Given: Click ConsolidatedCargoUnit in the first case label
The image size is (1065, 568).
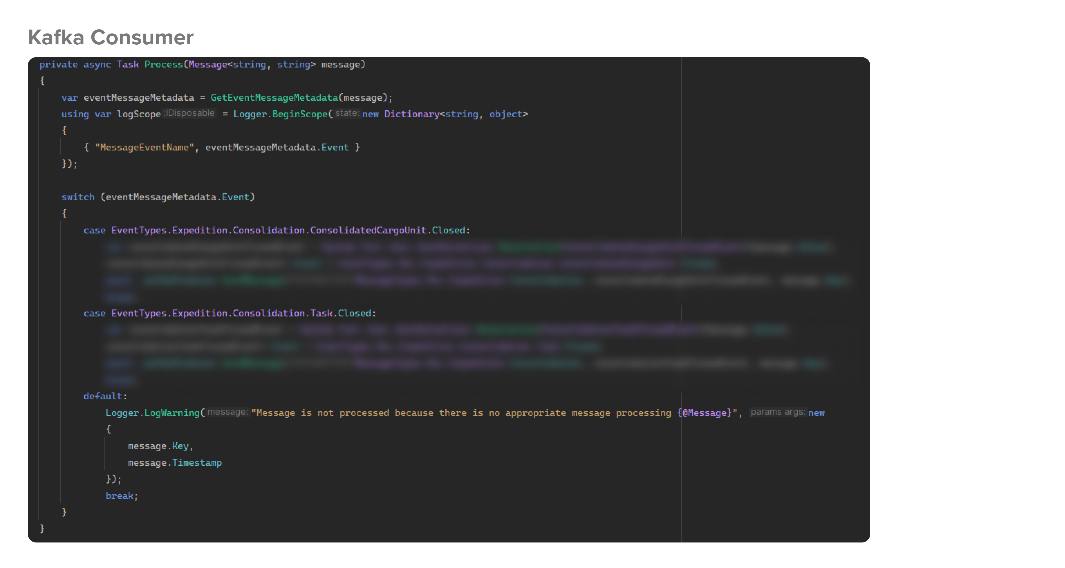Looking at the screenshot, I should (x=368, y=231).
